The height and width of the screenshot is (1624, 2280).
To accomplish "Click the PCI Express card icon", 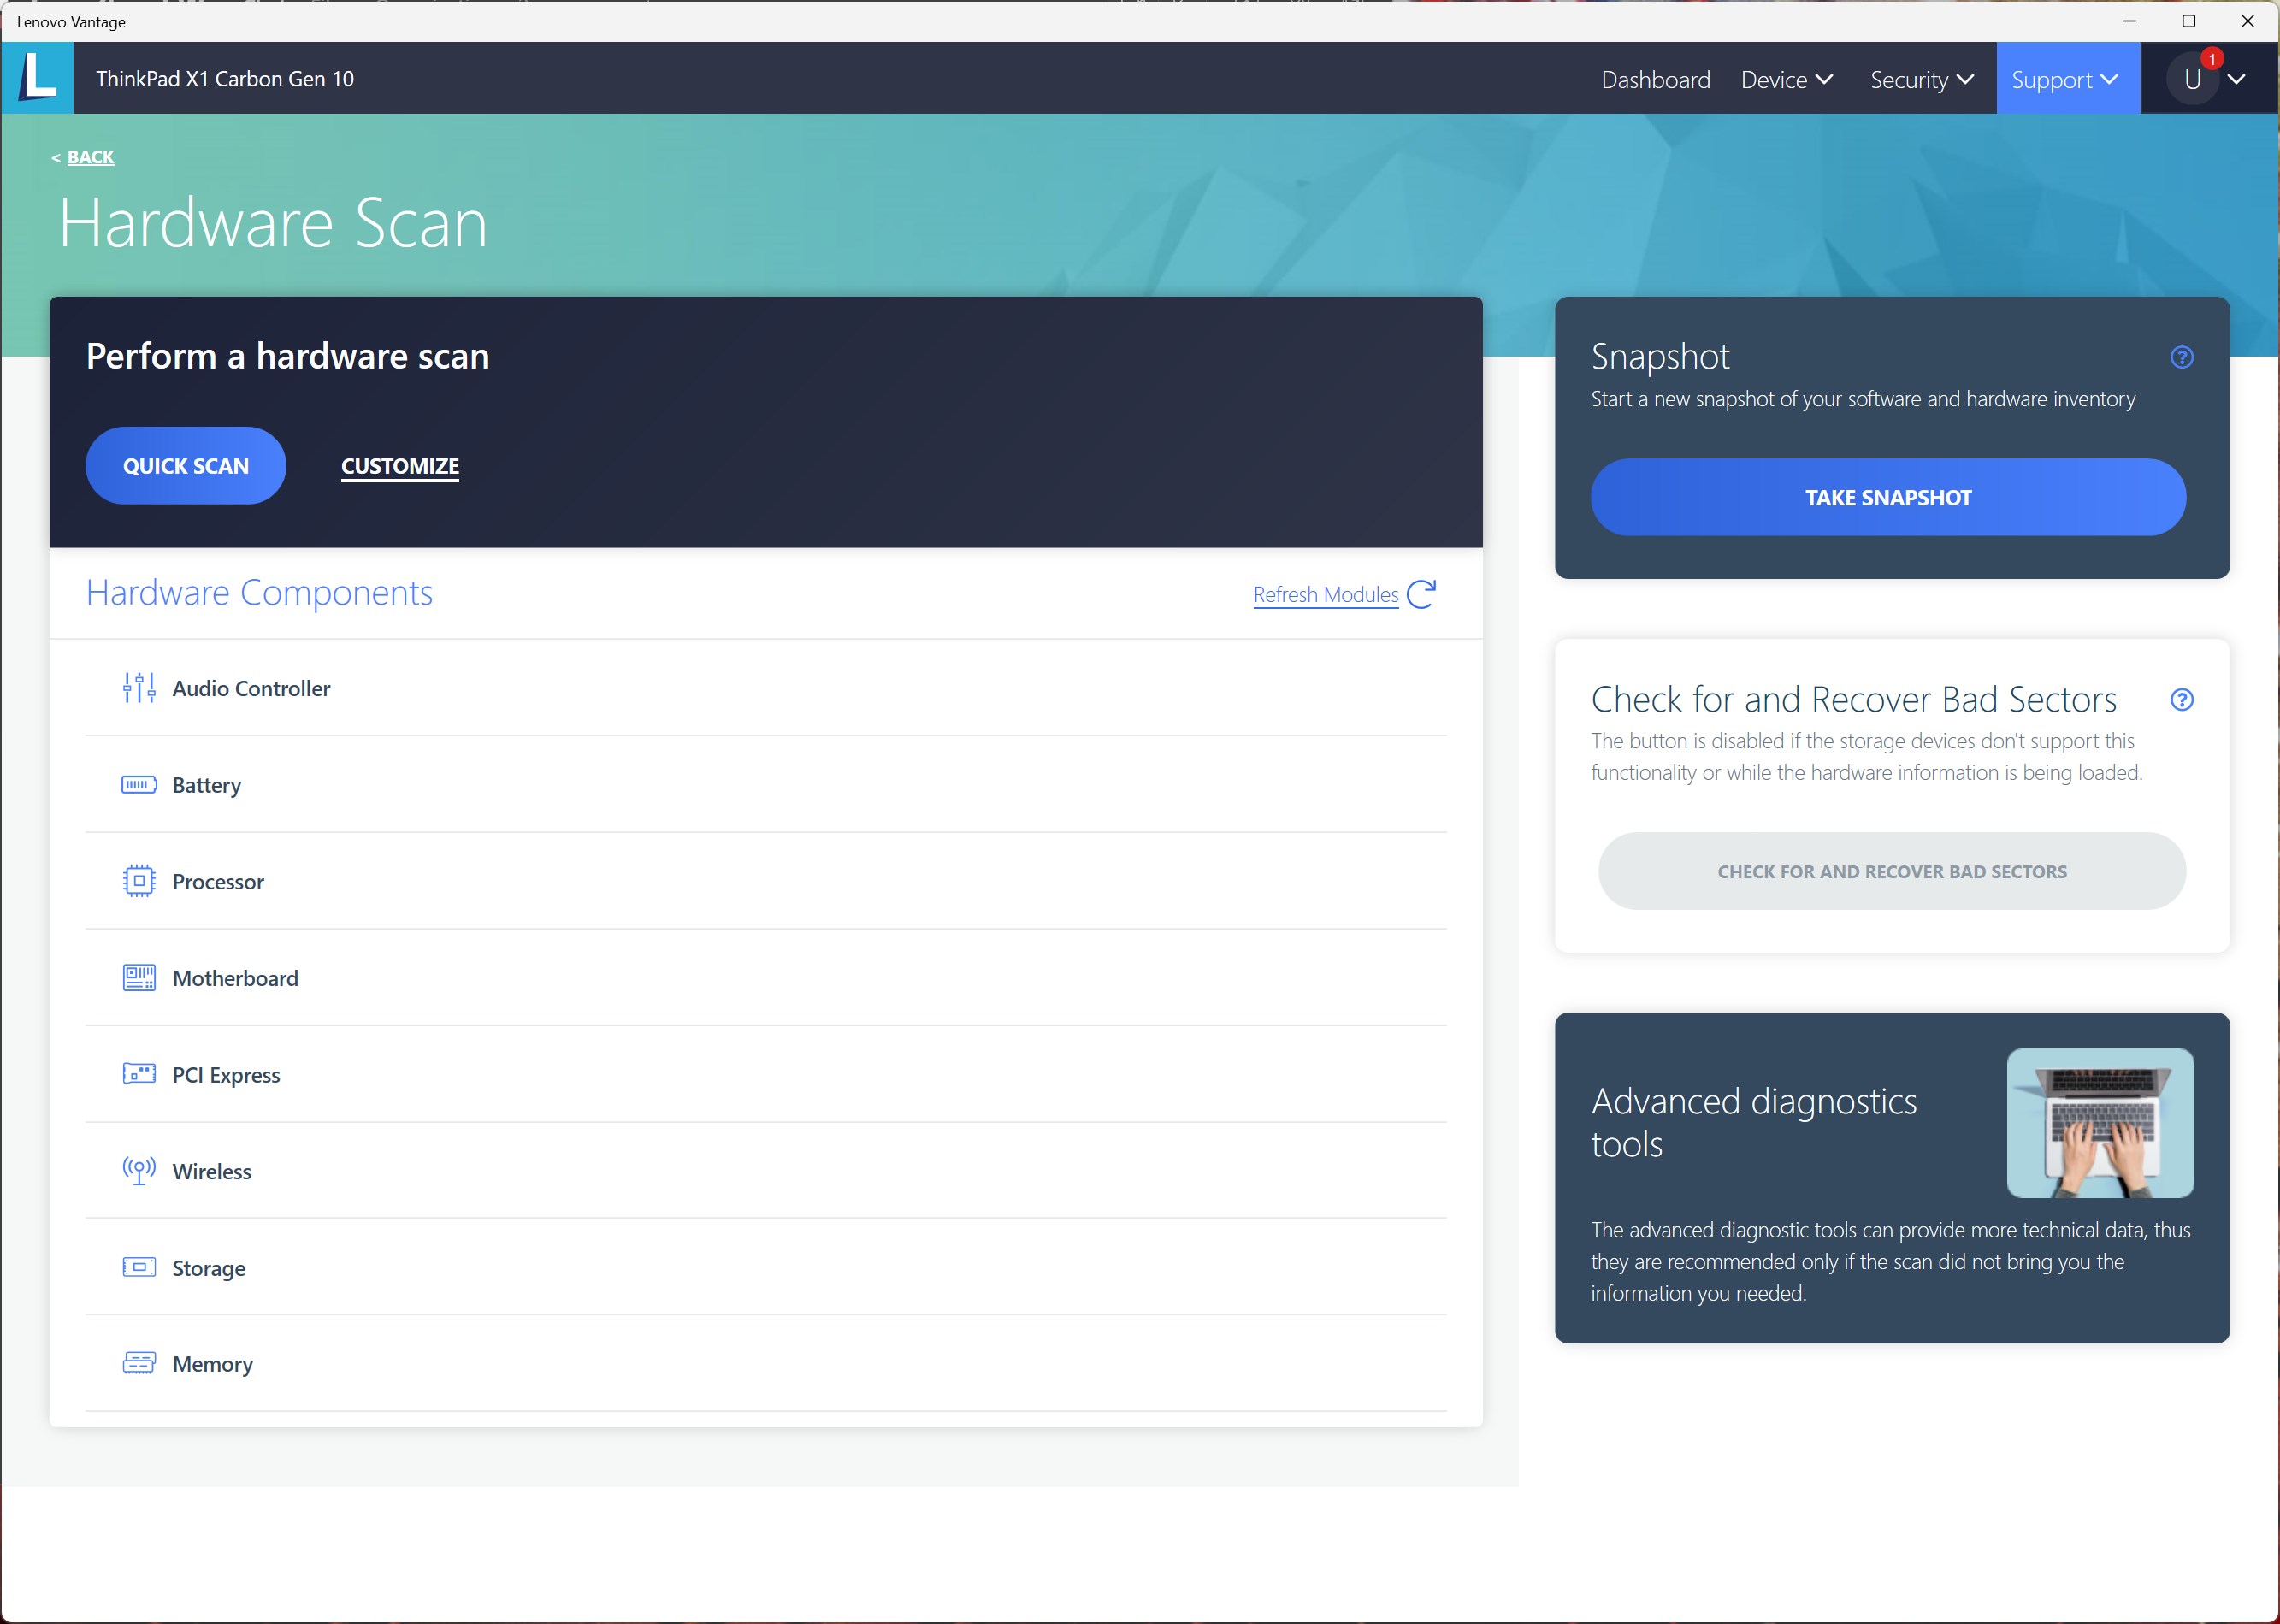I will (x=139, y=1074).
